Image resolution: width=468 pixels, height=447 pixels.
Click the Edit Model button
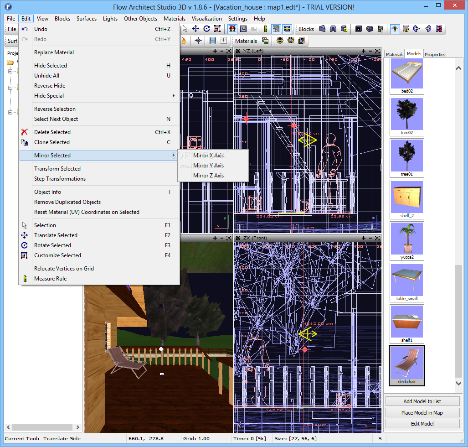click(422, 424)
